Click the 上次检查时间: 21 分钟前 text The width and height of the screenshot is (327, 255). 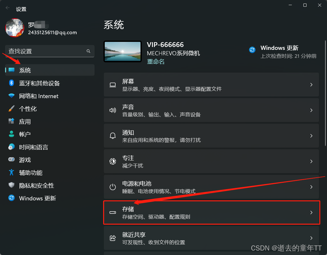(288, 56)
